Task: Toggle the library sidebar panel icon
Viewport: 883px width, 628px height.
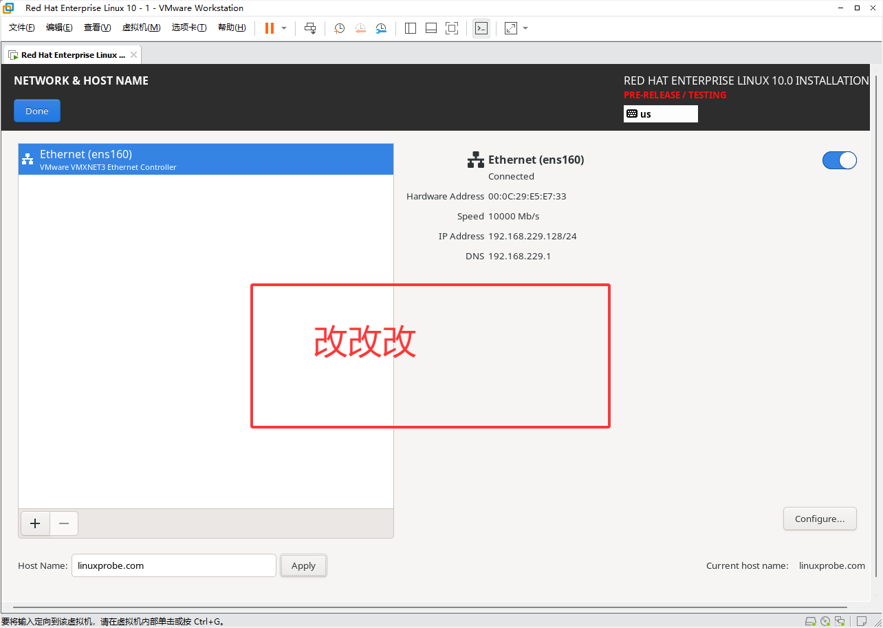Action: point(411,28)
